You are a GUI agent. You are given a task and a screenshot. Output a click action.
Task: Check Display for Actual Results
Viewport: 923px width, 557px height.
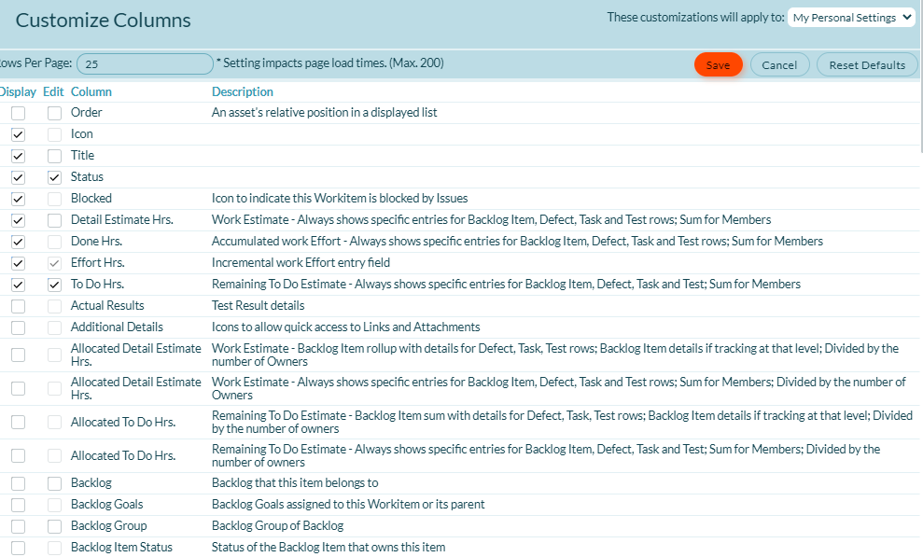coord(19,306)
